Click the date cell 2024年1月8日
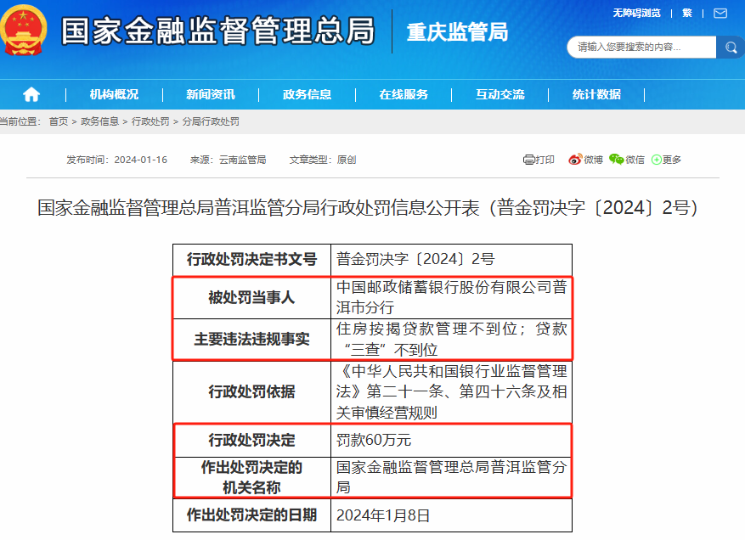Screen dimensions: 745x540 pyautogui.click(x=451, y=515)
